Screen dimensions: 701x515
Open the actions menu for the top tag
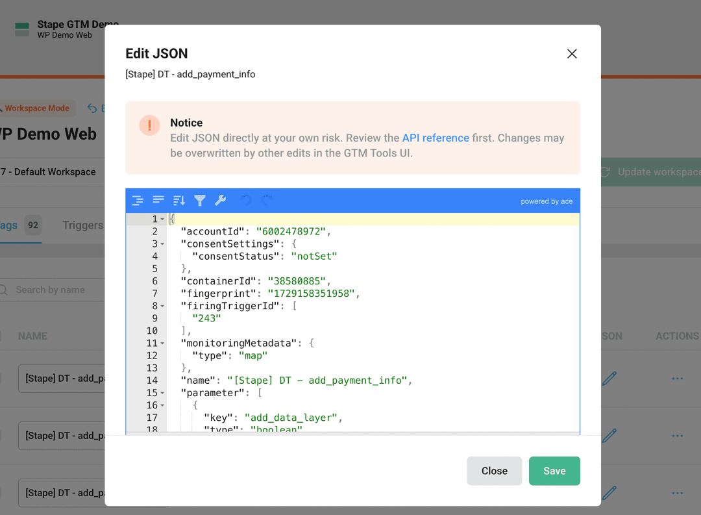[x=677, y=378]
